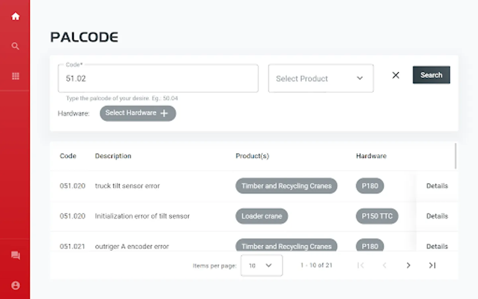This screenshot has width=478, height=299.
Task: Go to next page of results
Action: tap(408, 265)
